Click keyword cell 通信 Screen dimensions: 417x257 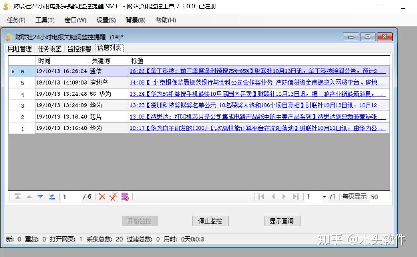109,71
